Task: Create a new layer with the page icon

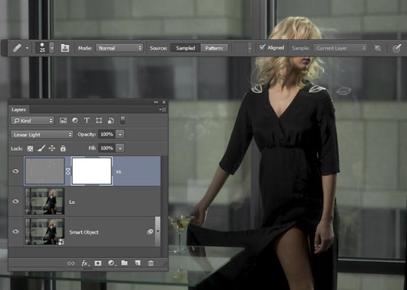Action: pyautogui.click(x=137, y=263)
